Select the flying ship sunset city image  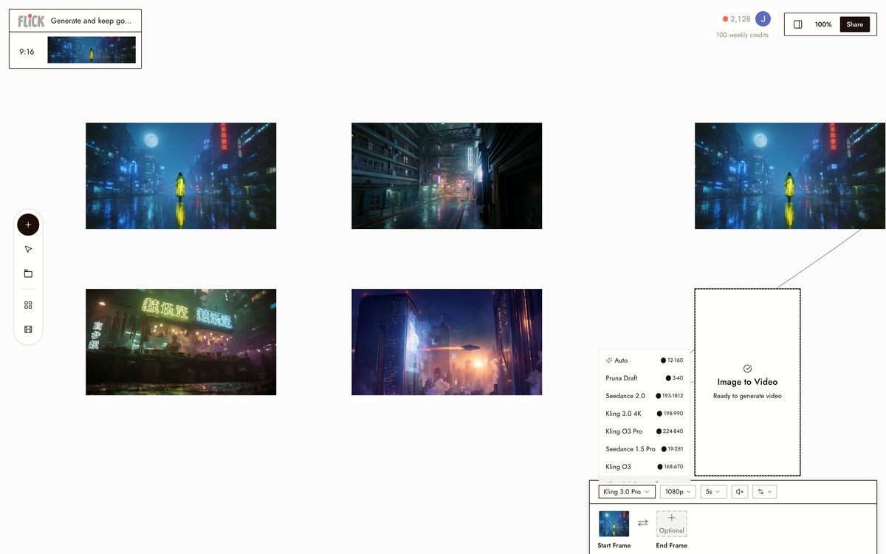[x=447, y=342]
